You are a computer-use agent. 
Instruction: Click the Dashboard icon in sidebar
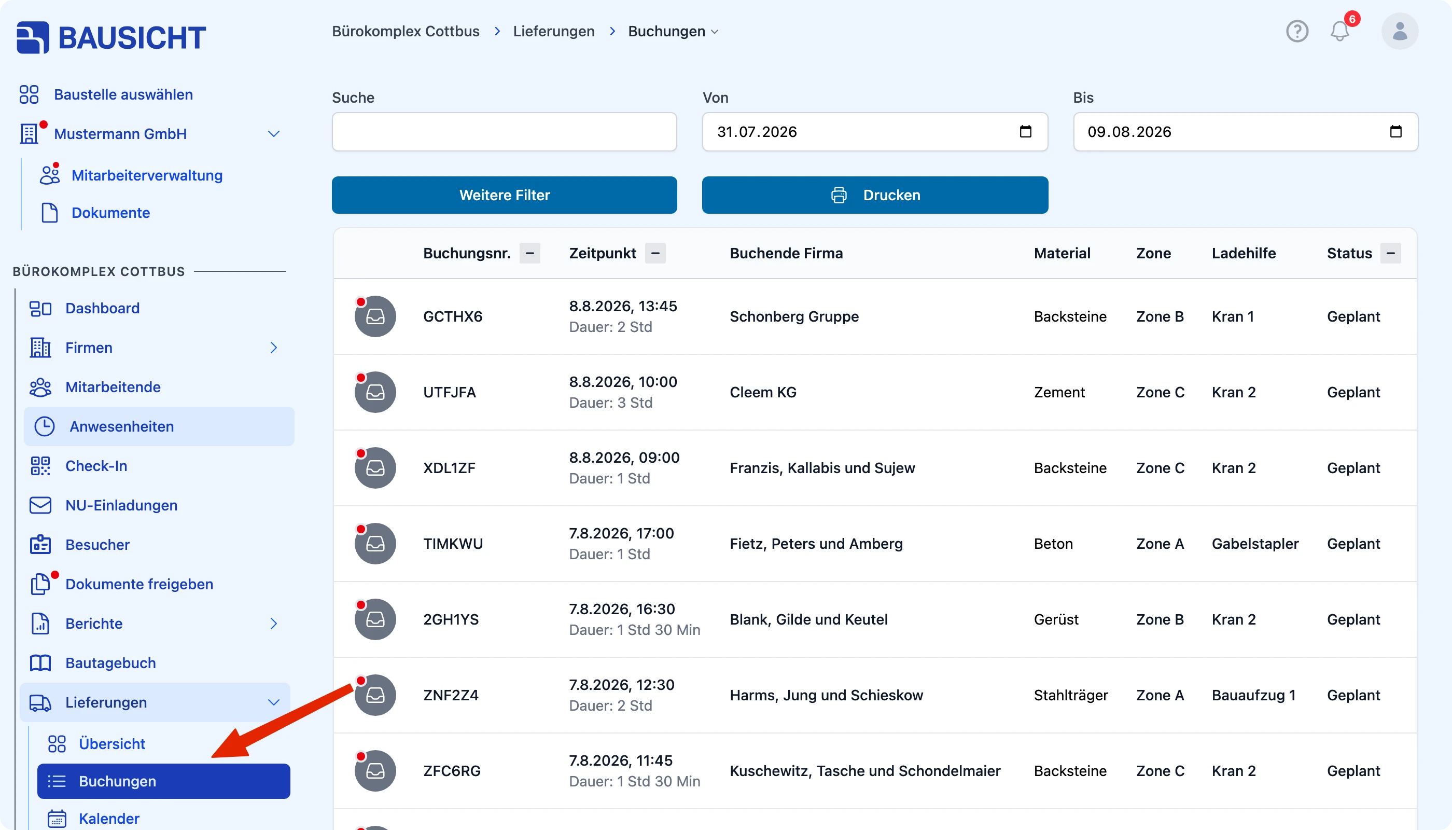point(40,309)
